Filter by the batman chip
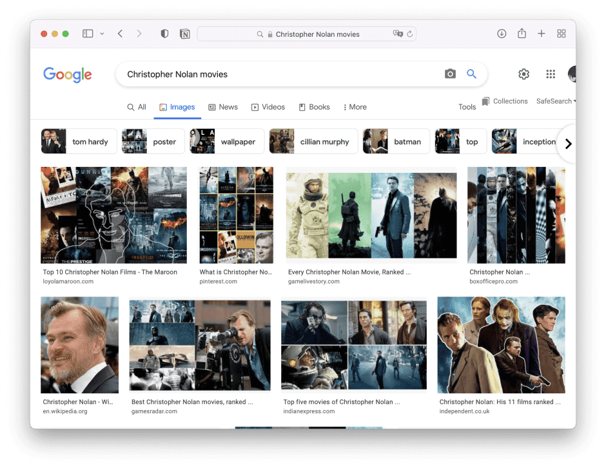Image resolution: width=606 pixels, height=468 pixels. pyautogui.click(x=396, y=141)
